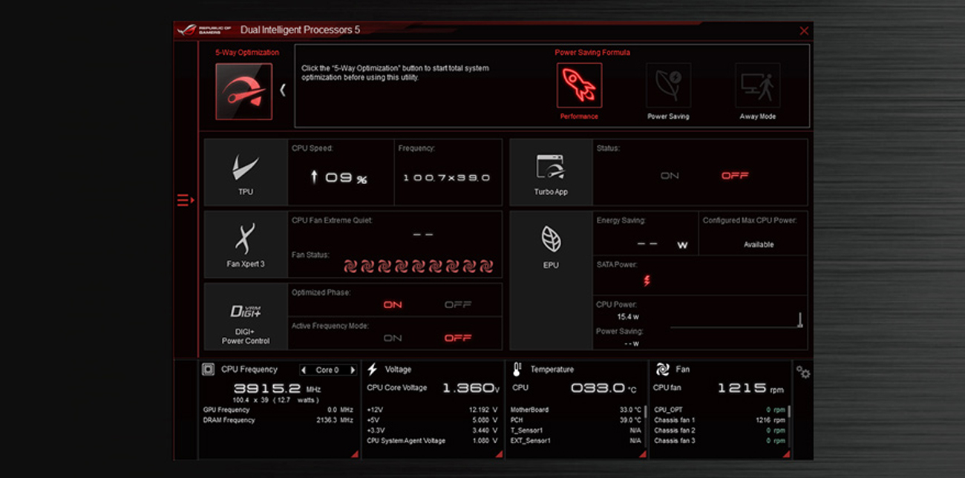The height and width of the screenshot is (478, 965).
Task: Click the MotherBoard temperature row
Action: (576, 410)
